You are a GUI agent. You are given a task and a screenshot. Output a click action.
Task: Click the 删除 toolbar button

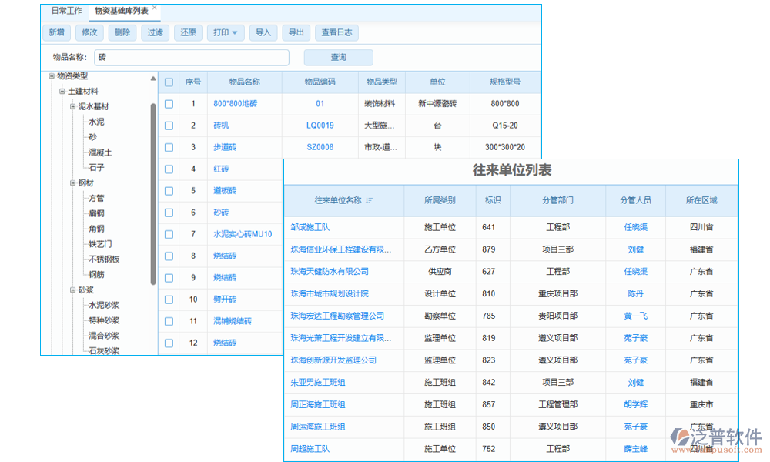point(122,32)
